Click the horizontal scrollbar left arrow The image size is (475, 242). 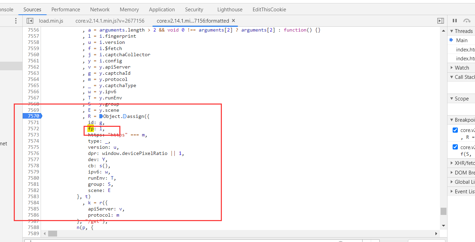[44, 233]
